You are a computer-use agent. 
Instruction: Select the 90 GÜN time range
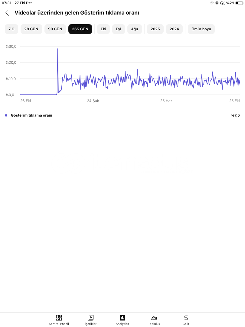55,29
